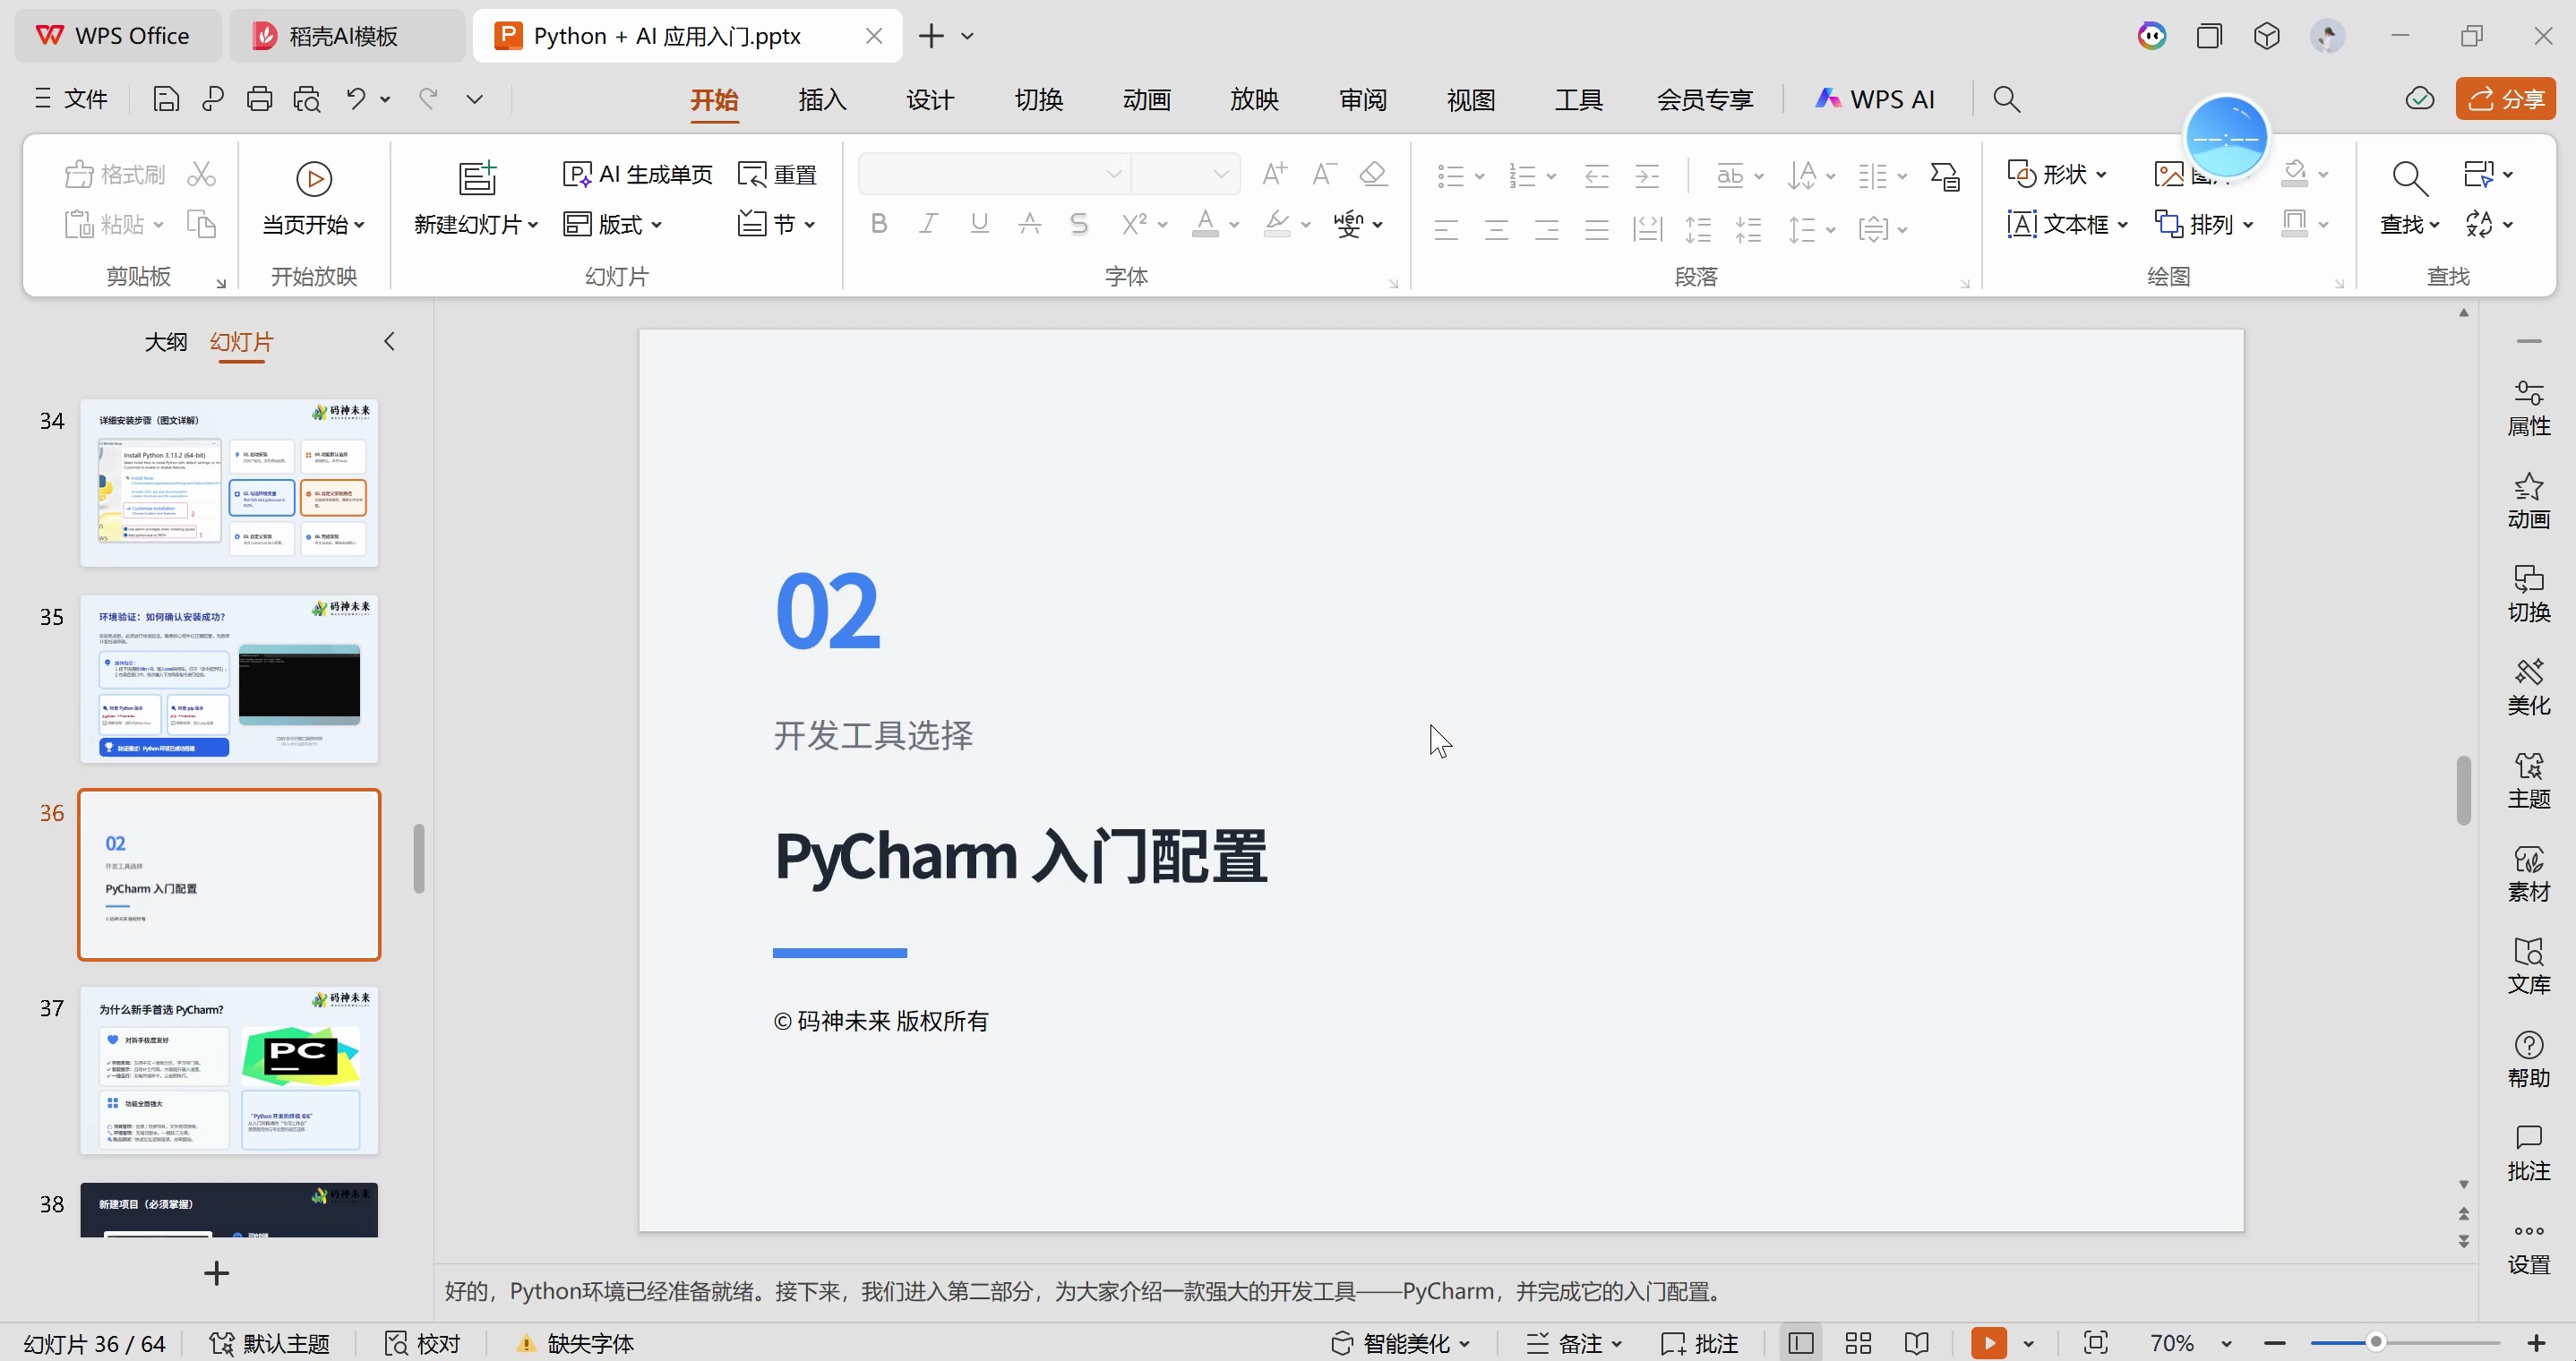Open Print Preview icon
The width and height of the screenshot is (2576, 1361).
(x=306, y=99)
